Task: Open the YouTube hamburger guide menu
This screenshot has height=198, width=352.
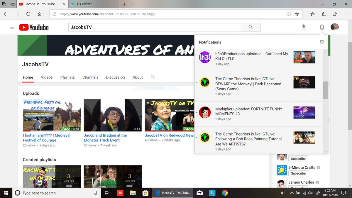Action: point(12,27)
